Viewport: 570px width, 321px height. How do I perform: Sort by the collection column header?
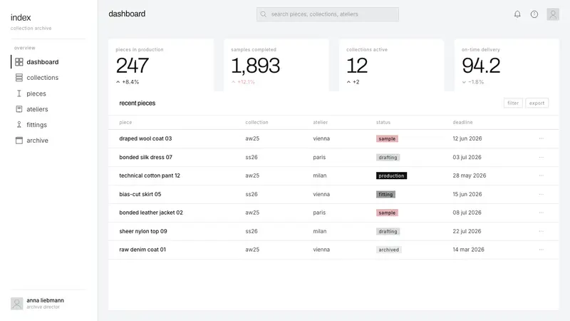coord(256,122)
